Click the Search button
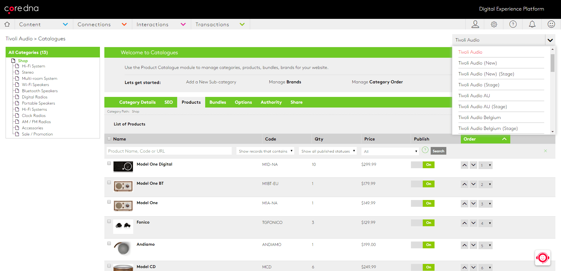 pyautogui.click(x=438, y=151)
